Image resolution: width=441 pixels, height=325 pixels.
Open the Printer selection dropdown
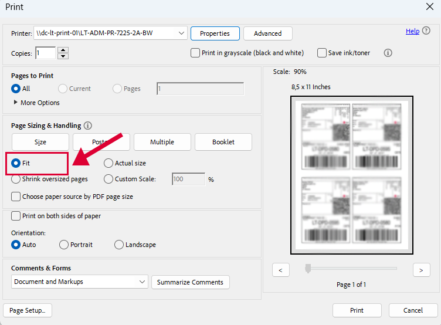tap(110, 33)
